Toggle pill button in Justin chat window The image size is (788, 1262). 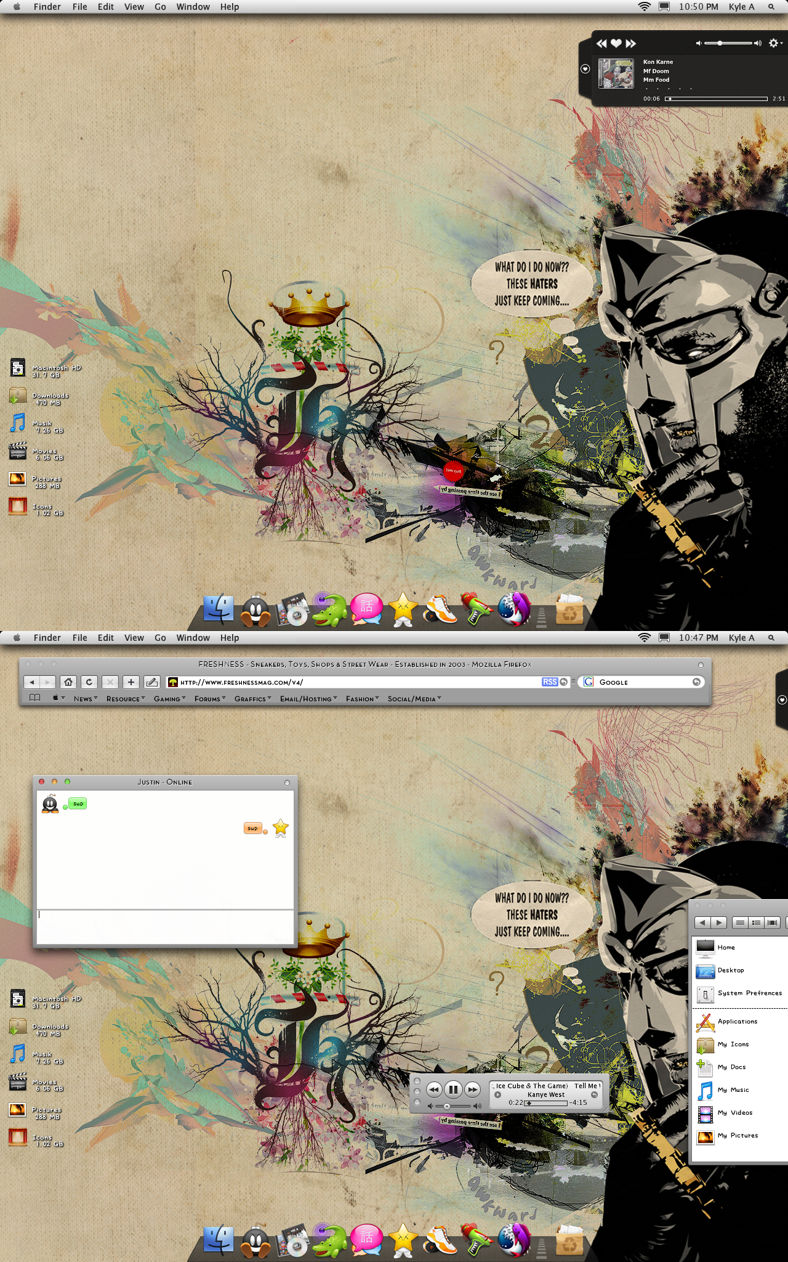[287, 783]
